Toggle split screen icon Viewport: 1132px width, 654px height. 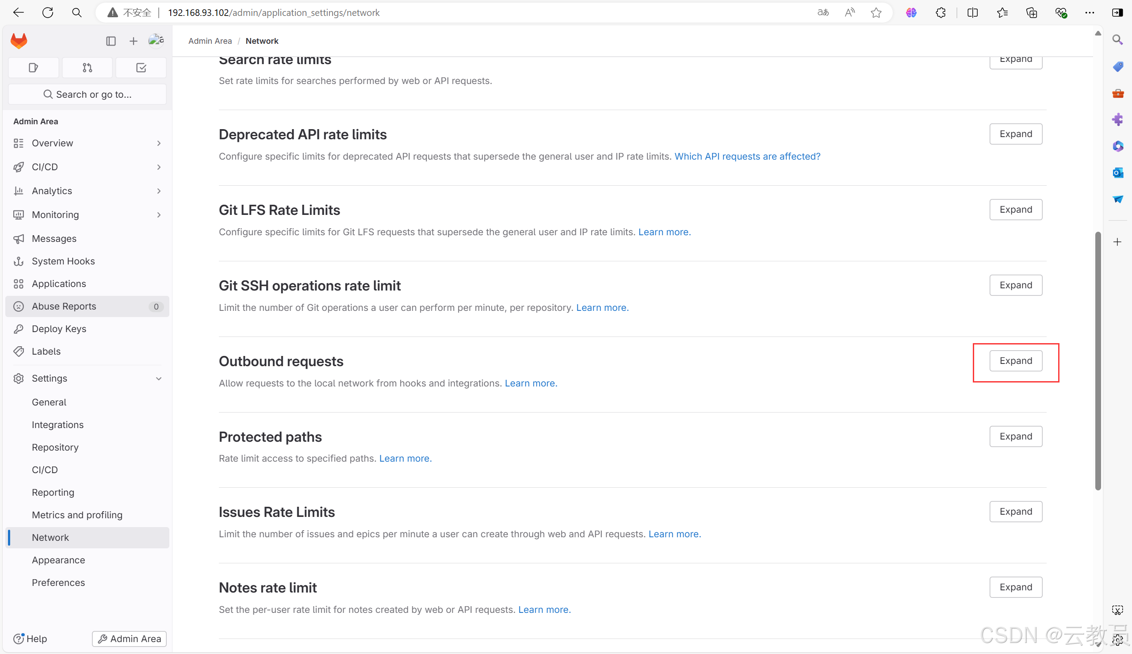point(973,12)
